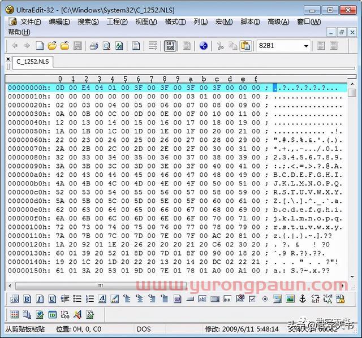Click the horizontal scrollbar thumb
Image resolution: width=362 pixels, height=338 pixels.
[x=101, y=286]
